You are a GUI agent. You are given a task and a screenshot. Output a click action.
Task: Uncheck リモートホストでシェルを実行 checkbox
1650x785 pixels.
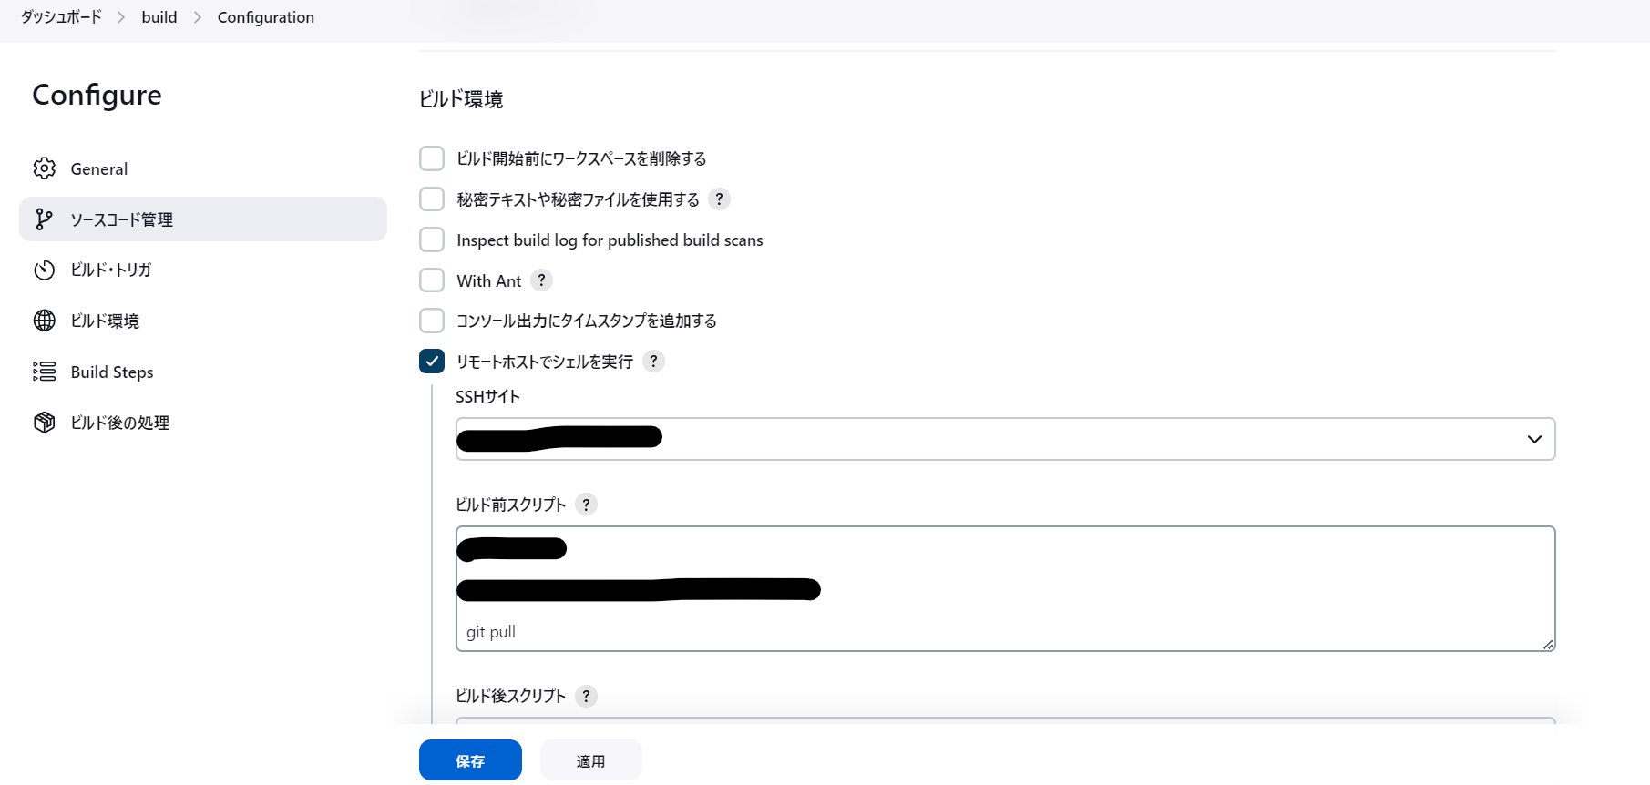[x=432, y=362]
